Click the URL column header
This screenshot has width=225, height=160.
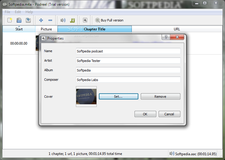pos(177,29)
